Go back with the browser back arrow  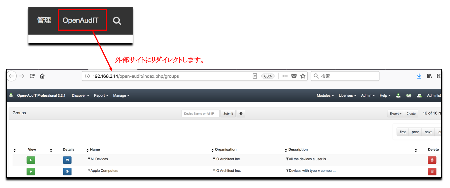[x=11, y=76]
